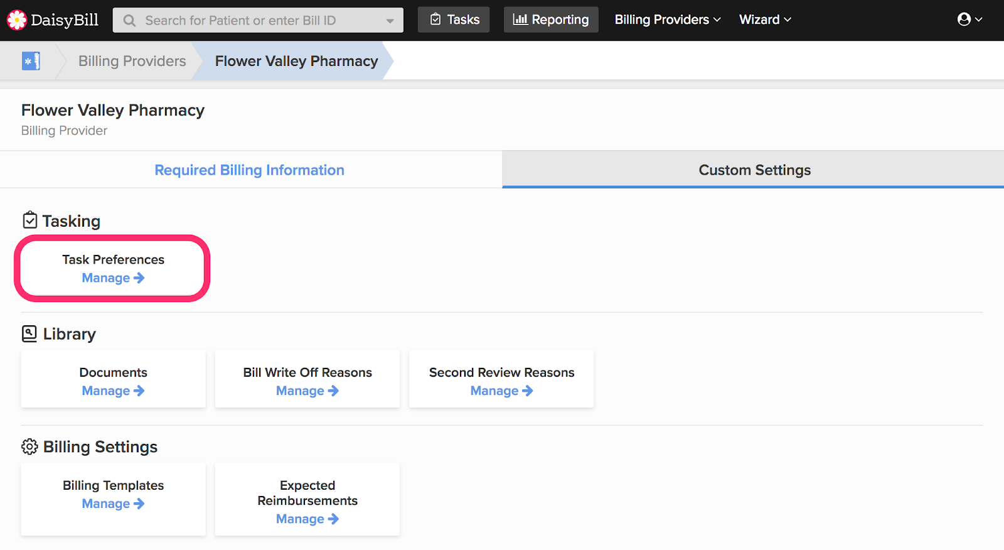Click the Library section icon
Image resolution: width=1004 pixels, height=550 pixels.
[29, 333]
